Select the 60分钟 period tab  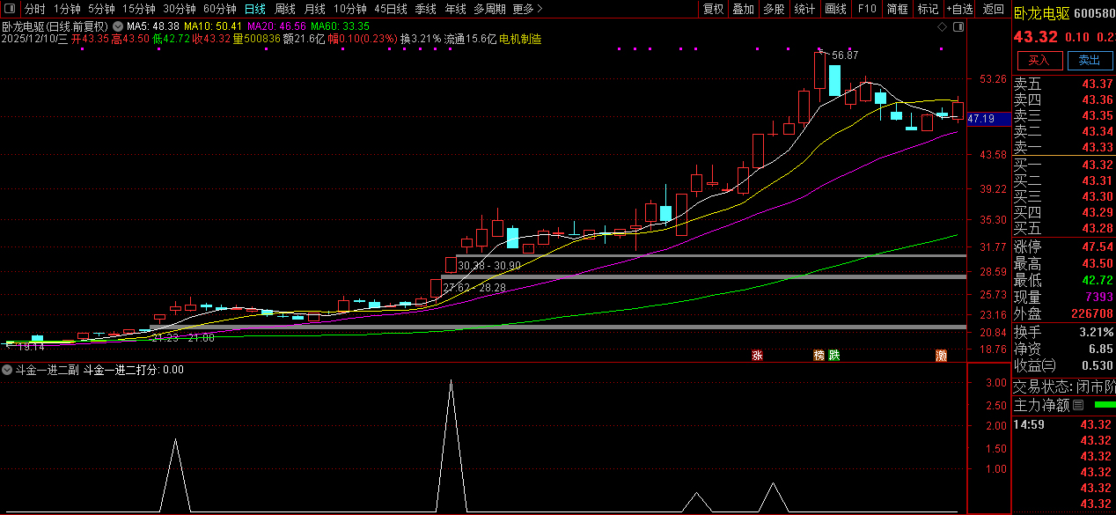point(219,9)
